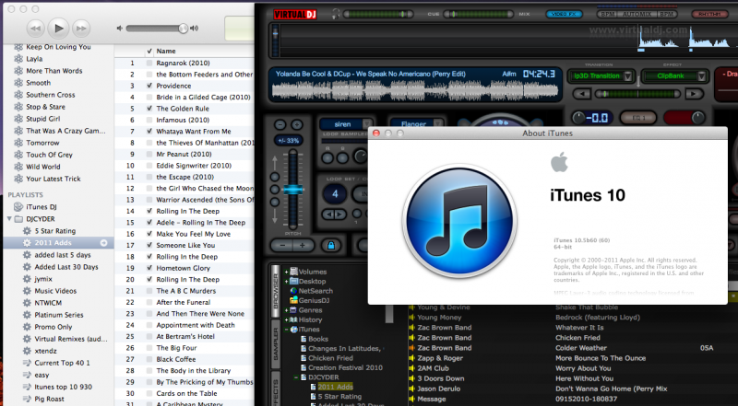This screenshot has width=738, height=406.
Task: Click the iTunes previous track button
Action: pos(34,29)
